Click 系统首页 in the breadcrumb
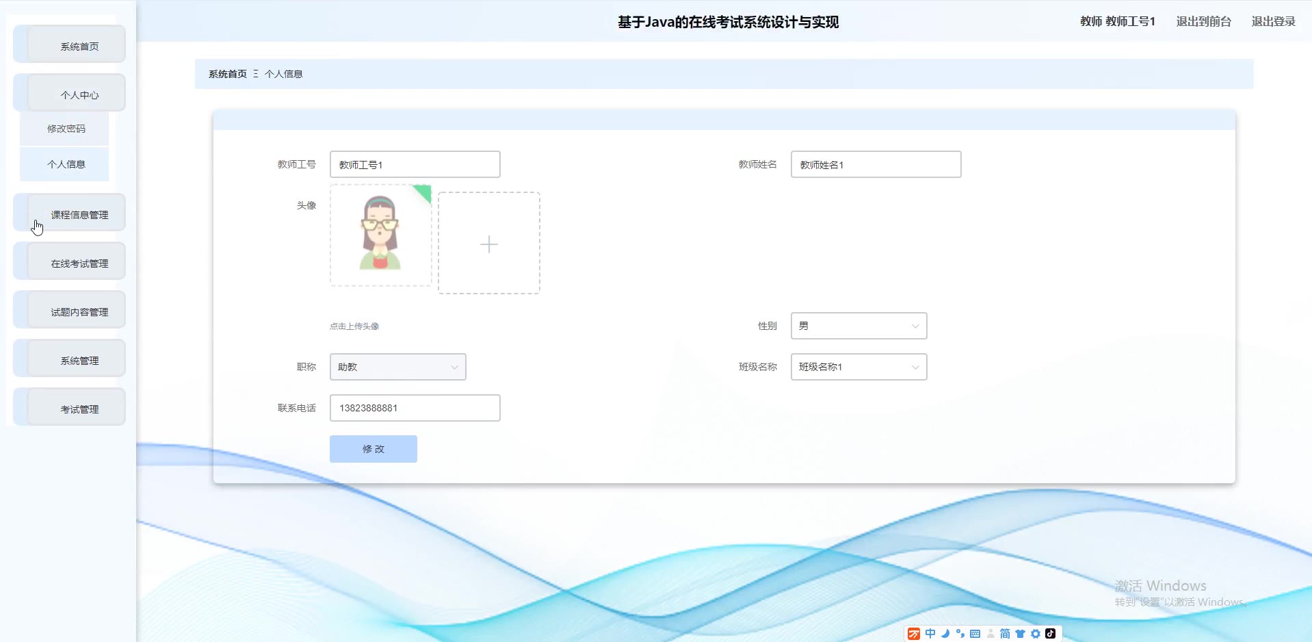1312x642 pixels. pos(228,74)
